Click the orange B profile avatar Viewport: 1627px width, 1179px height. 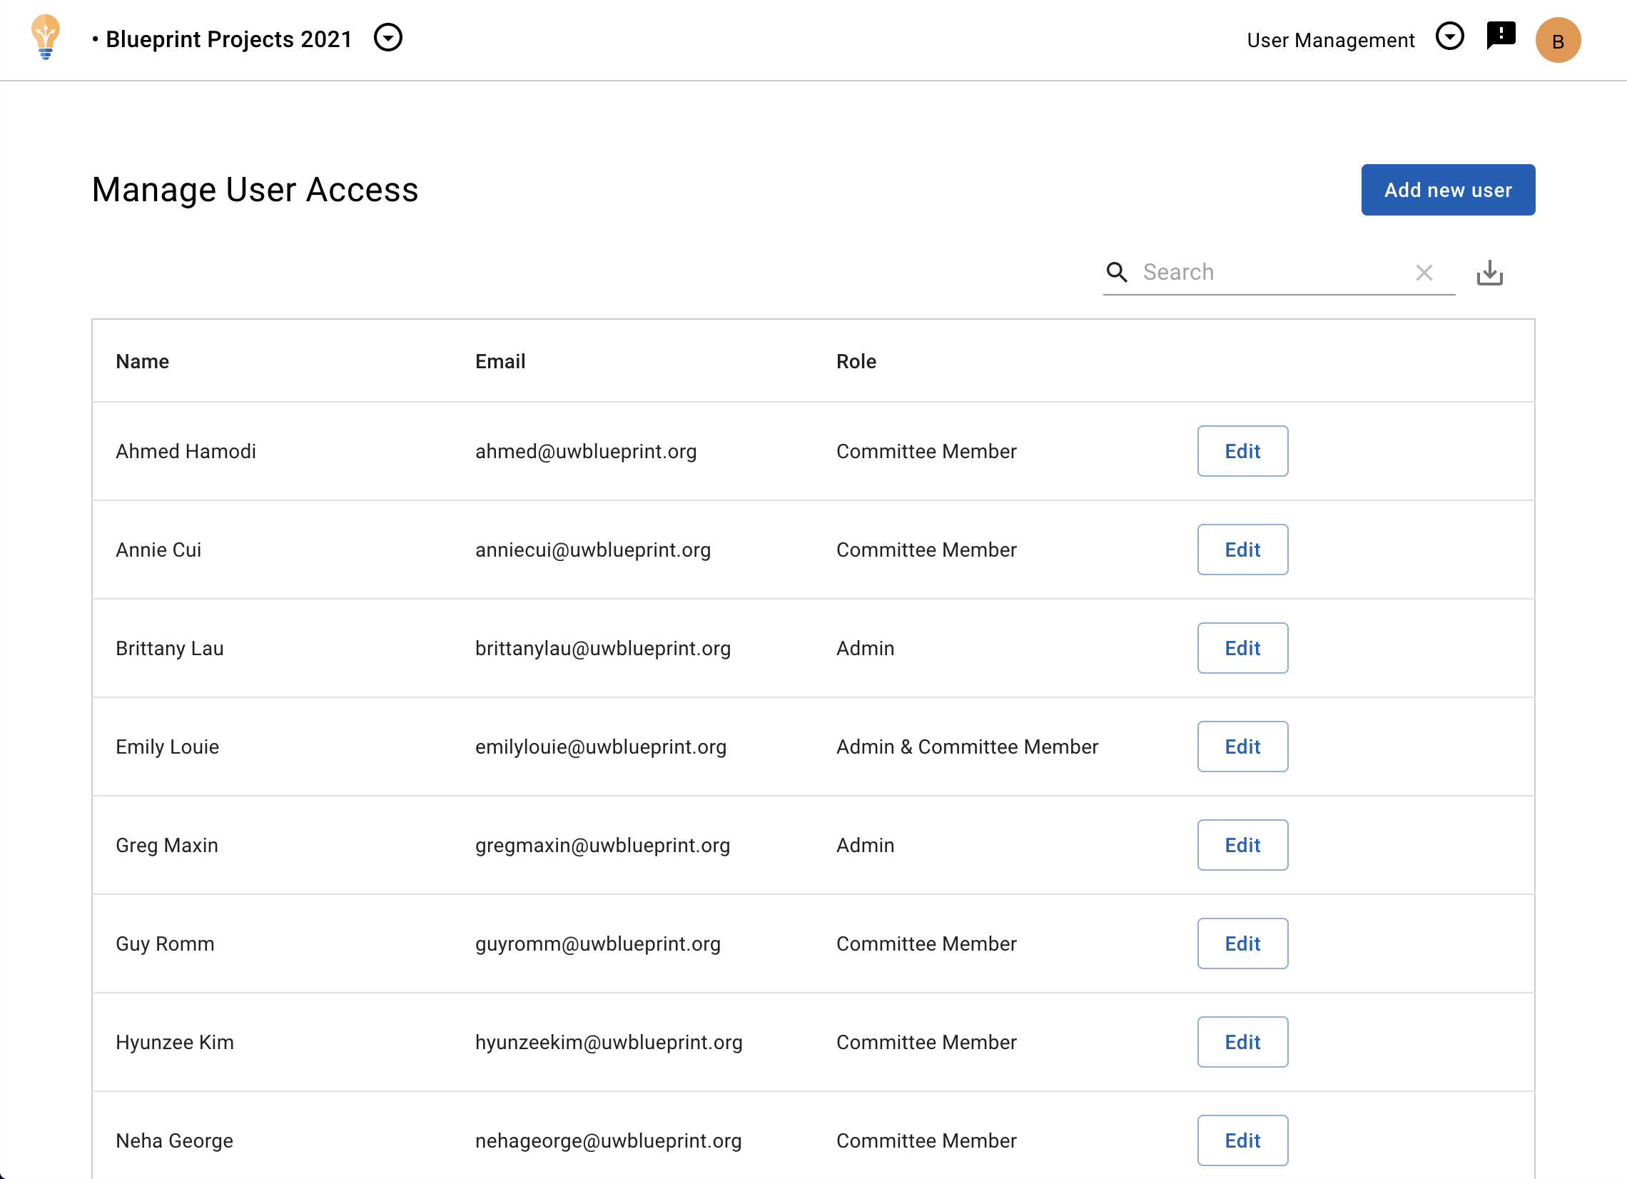tap(1556, 40)
